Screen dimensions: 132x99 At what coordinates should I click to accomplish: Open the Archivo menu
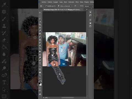[44, 2]
